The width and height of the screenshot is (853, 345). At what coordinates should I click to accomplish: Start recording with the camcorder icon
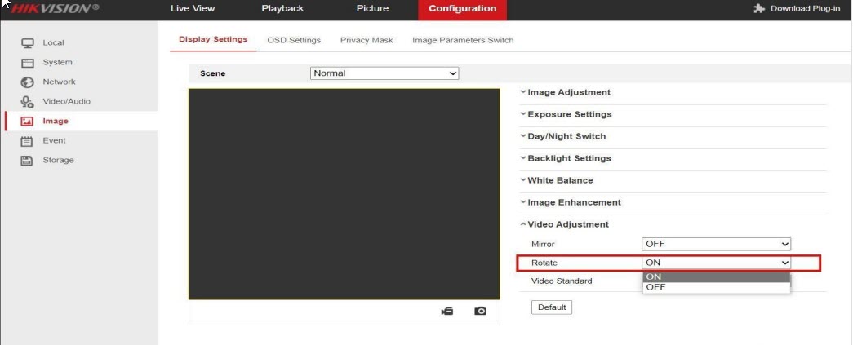[x=447, y=312]
